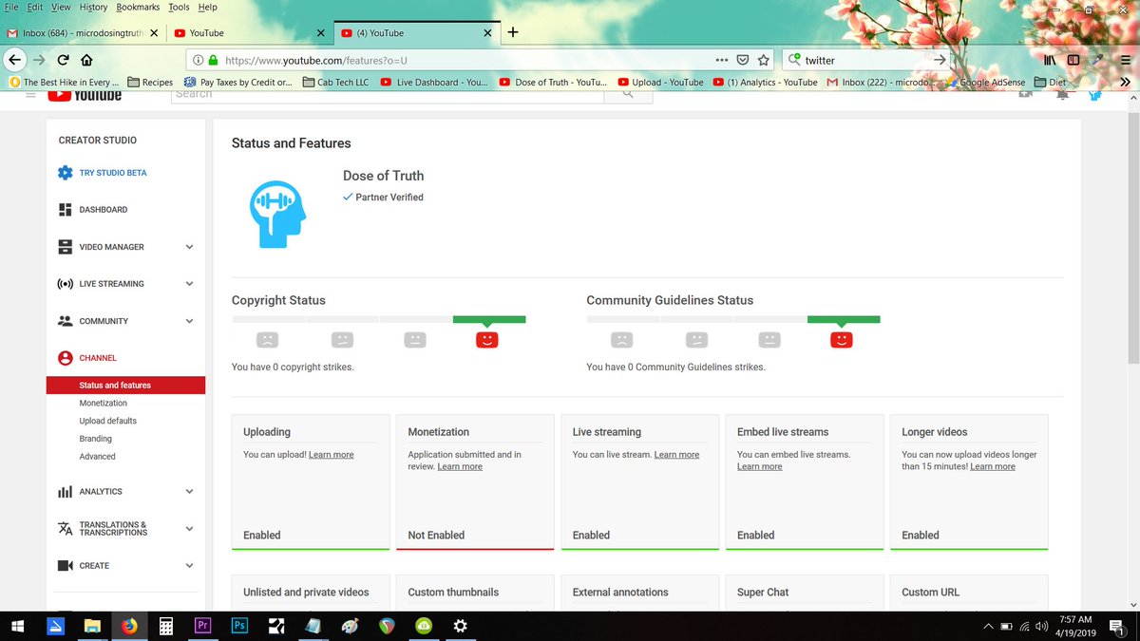The width and height of the screenshot is (1140, 641).
Task: Open the Firefox Library icon
Action: (1050, 60)
